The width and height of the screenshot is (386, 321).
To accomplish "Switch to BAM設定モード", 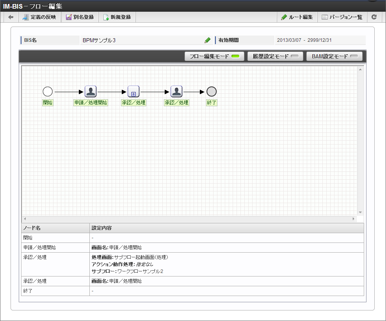I will pyautogui.click(x=334, y=56).
